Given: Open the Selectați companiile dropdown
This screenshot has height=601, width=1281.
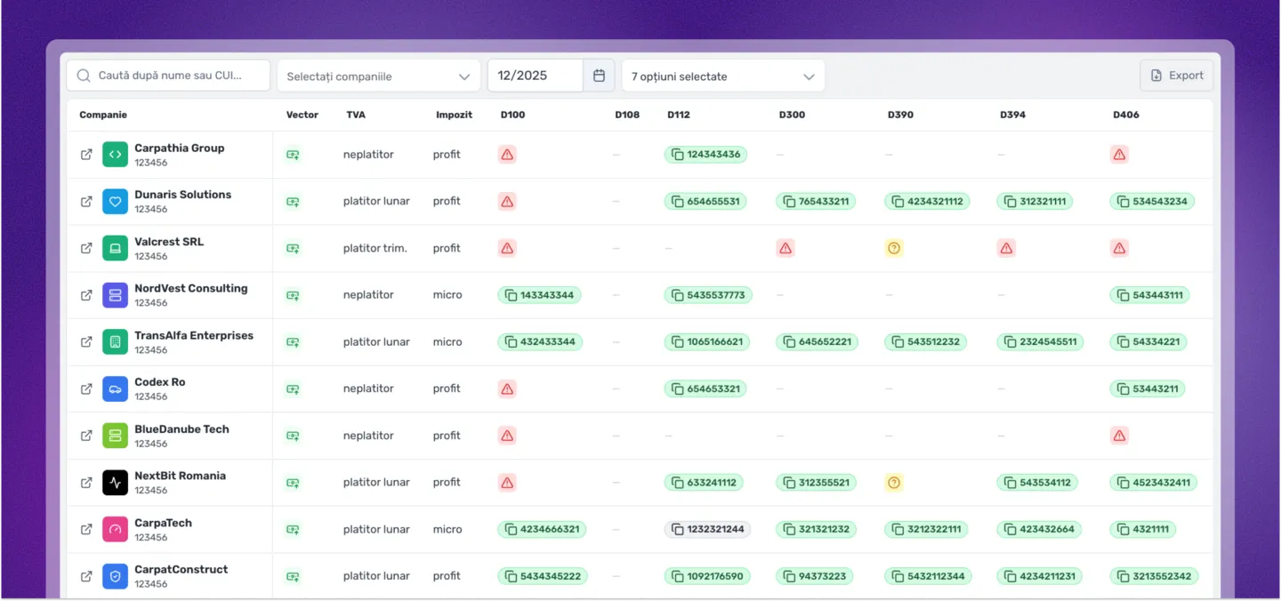Looking at the screenshot, I should [378, 76].
